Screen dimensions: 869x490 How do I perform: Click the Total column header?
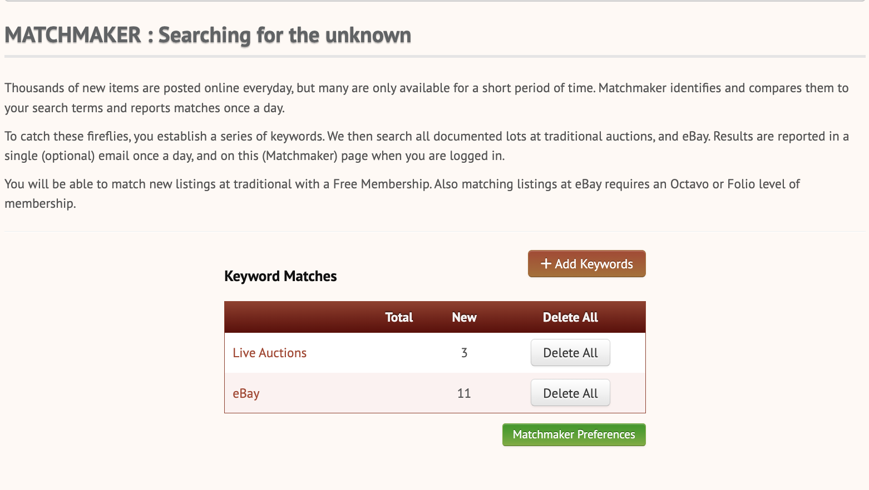tap(399, 317)
